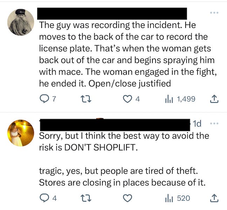Open bearded man profile picture
Image resolution: width=227 pixels, height=210 pixels.
[21, 22]
